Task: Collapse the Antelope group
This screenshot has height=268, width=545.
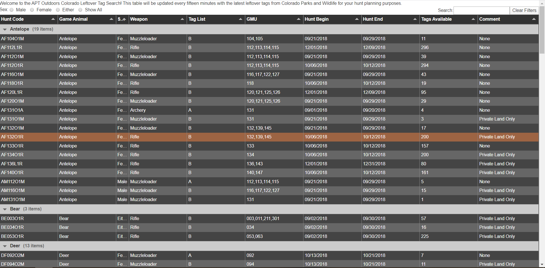Action: (x=5, y=29)
